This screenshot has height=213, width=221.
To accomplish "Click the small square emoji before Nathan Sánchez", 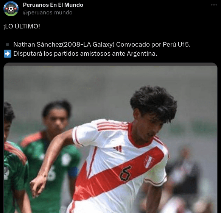I will pyautogui.click(x=8, y=45).
